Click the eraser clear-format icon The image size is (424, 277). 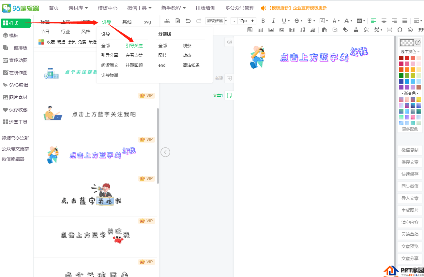(345, 30)
